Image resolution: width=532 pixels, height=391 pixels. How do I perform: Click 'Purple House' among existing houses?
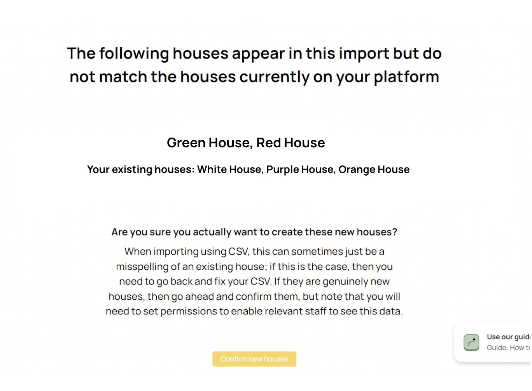300,169
